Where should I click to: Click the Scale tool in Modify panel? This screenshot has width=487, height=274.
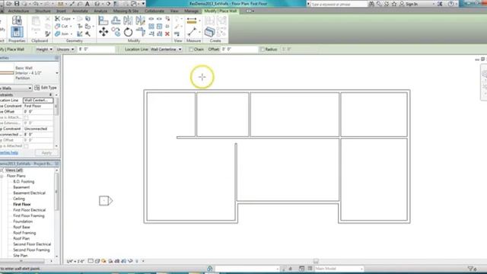pyautogui.click(x=159, y=27)
